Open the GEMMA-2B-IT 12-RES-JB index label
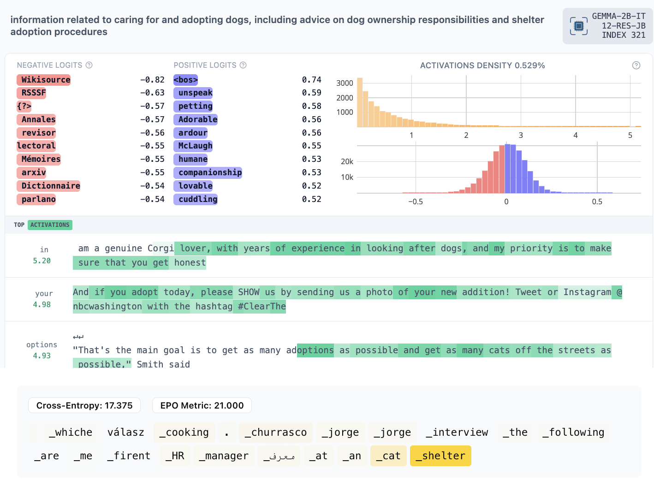 618,26
